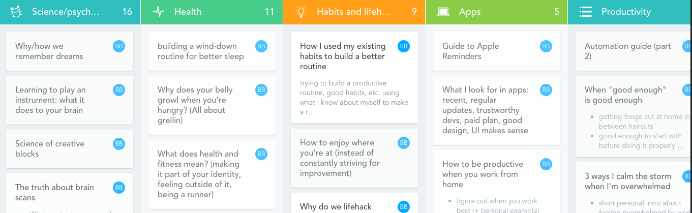Click the laptop icon on Apps column

pos(443,12)
